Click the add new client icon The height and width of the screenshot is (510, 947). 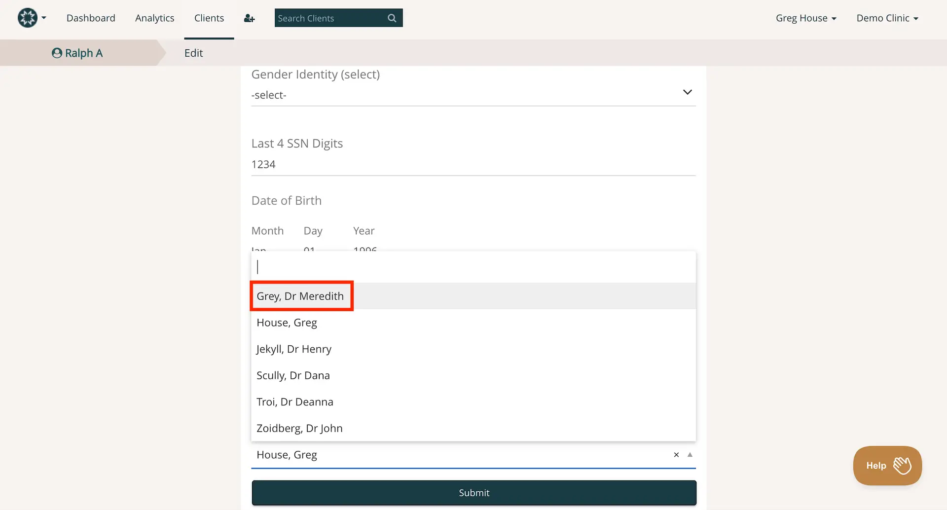click(x=249, y=18)
